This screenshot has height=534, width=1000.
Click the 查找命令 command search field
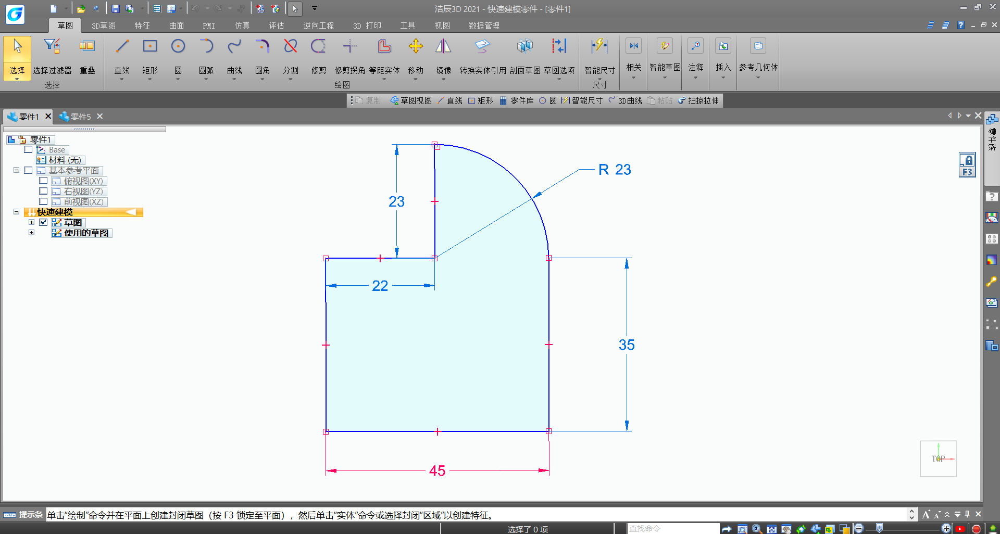673,529
